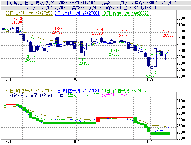
Task: Click the 10/1 date label under the upper chart
Action: (x=76, y=79)
